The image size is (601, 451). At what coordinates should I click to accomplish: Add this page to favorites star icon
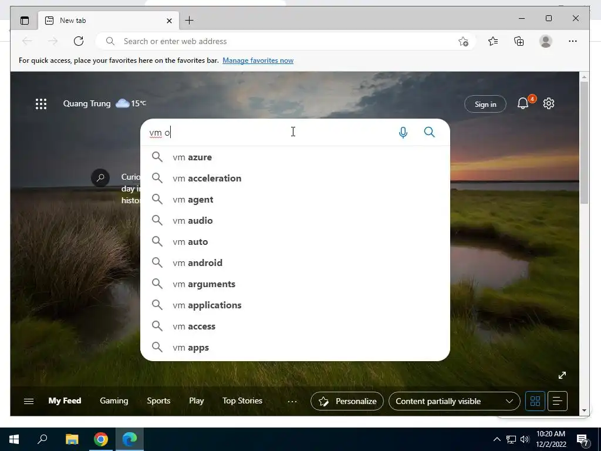[463, 42]
